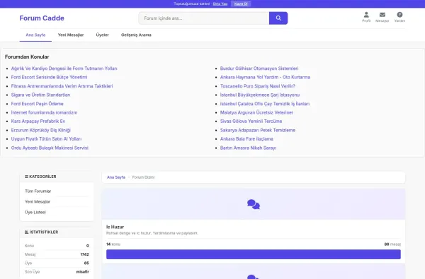This screenshot has width=425, height=279.
Task: Open the Ic Huzur forum title
Action: (115, 227)
